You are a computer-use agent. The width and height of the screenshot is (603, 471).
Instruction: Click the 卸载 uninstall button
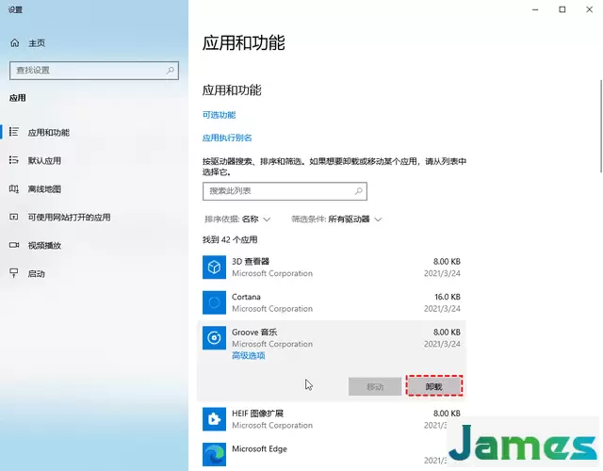point(434,386)
